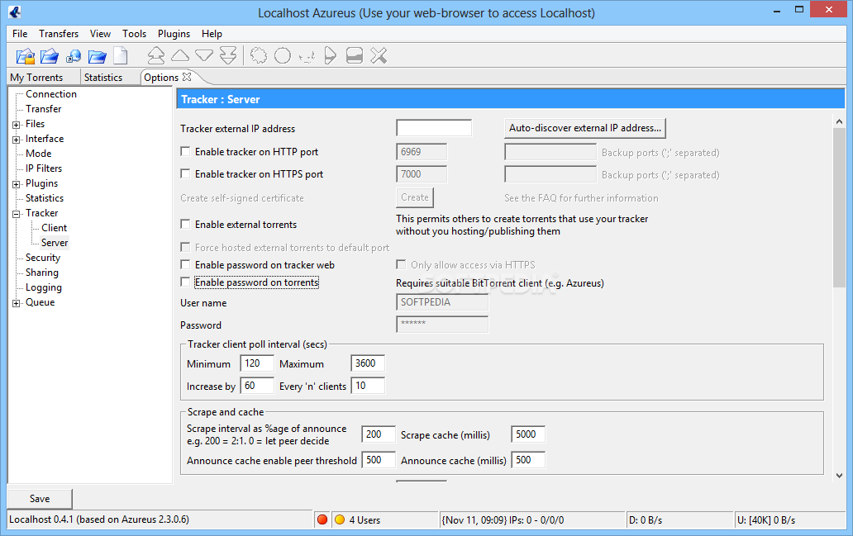Click the open-folder icon beside the blank page

[x=98, y=56]
